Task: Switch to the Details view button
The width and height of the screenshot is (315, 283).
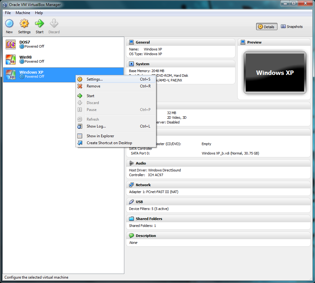Action: [x=266, y=27]
